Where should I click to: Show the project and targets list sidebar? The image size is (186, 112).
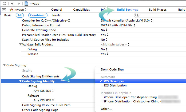tap(4, 10)
